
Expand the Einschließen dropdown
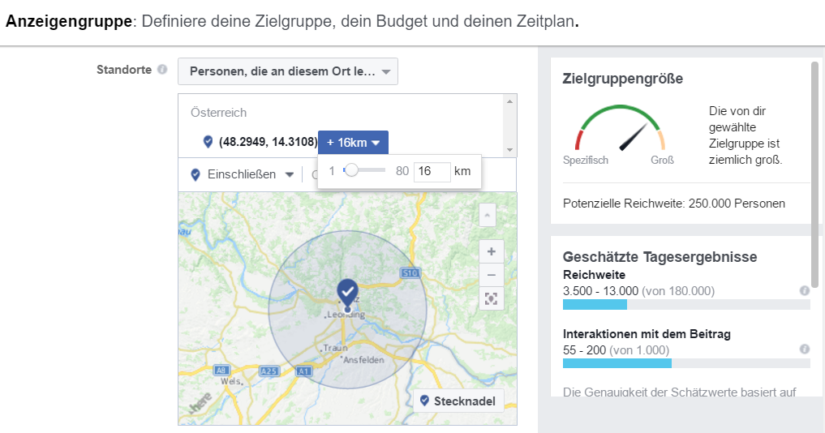click(242, 174)
